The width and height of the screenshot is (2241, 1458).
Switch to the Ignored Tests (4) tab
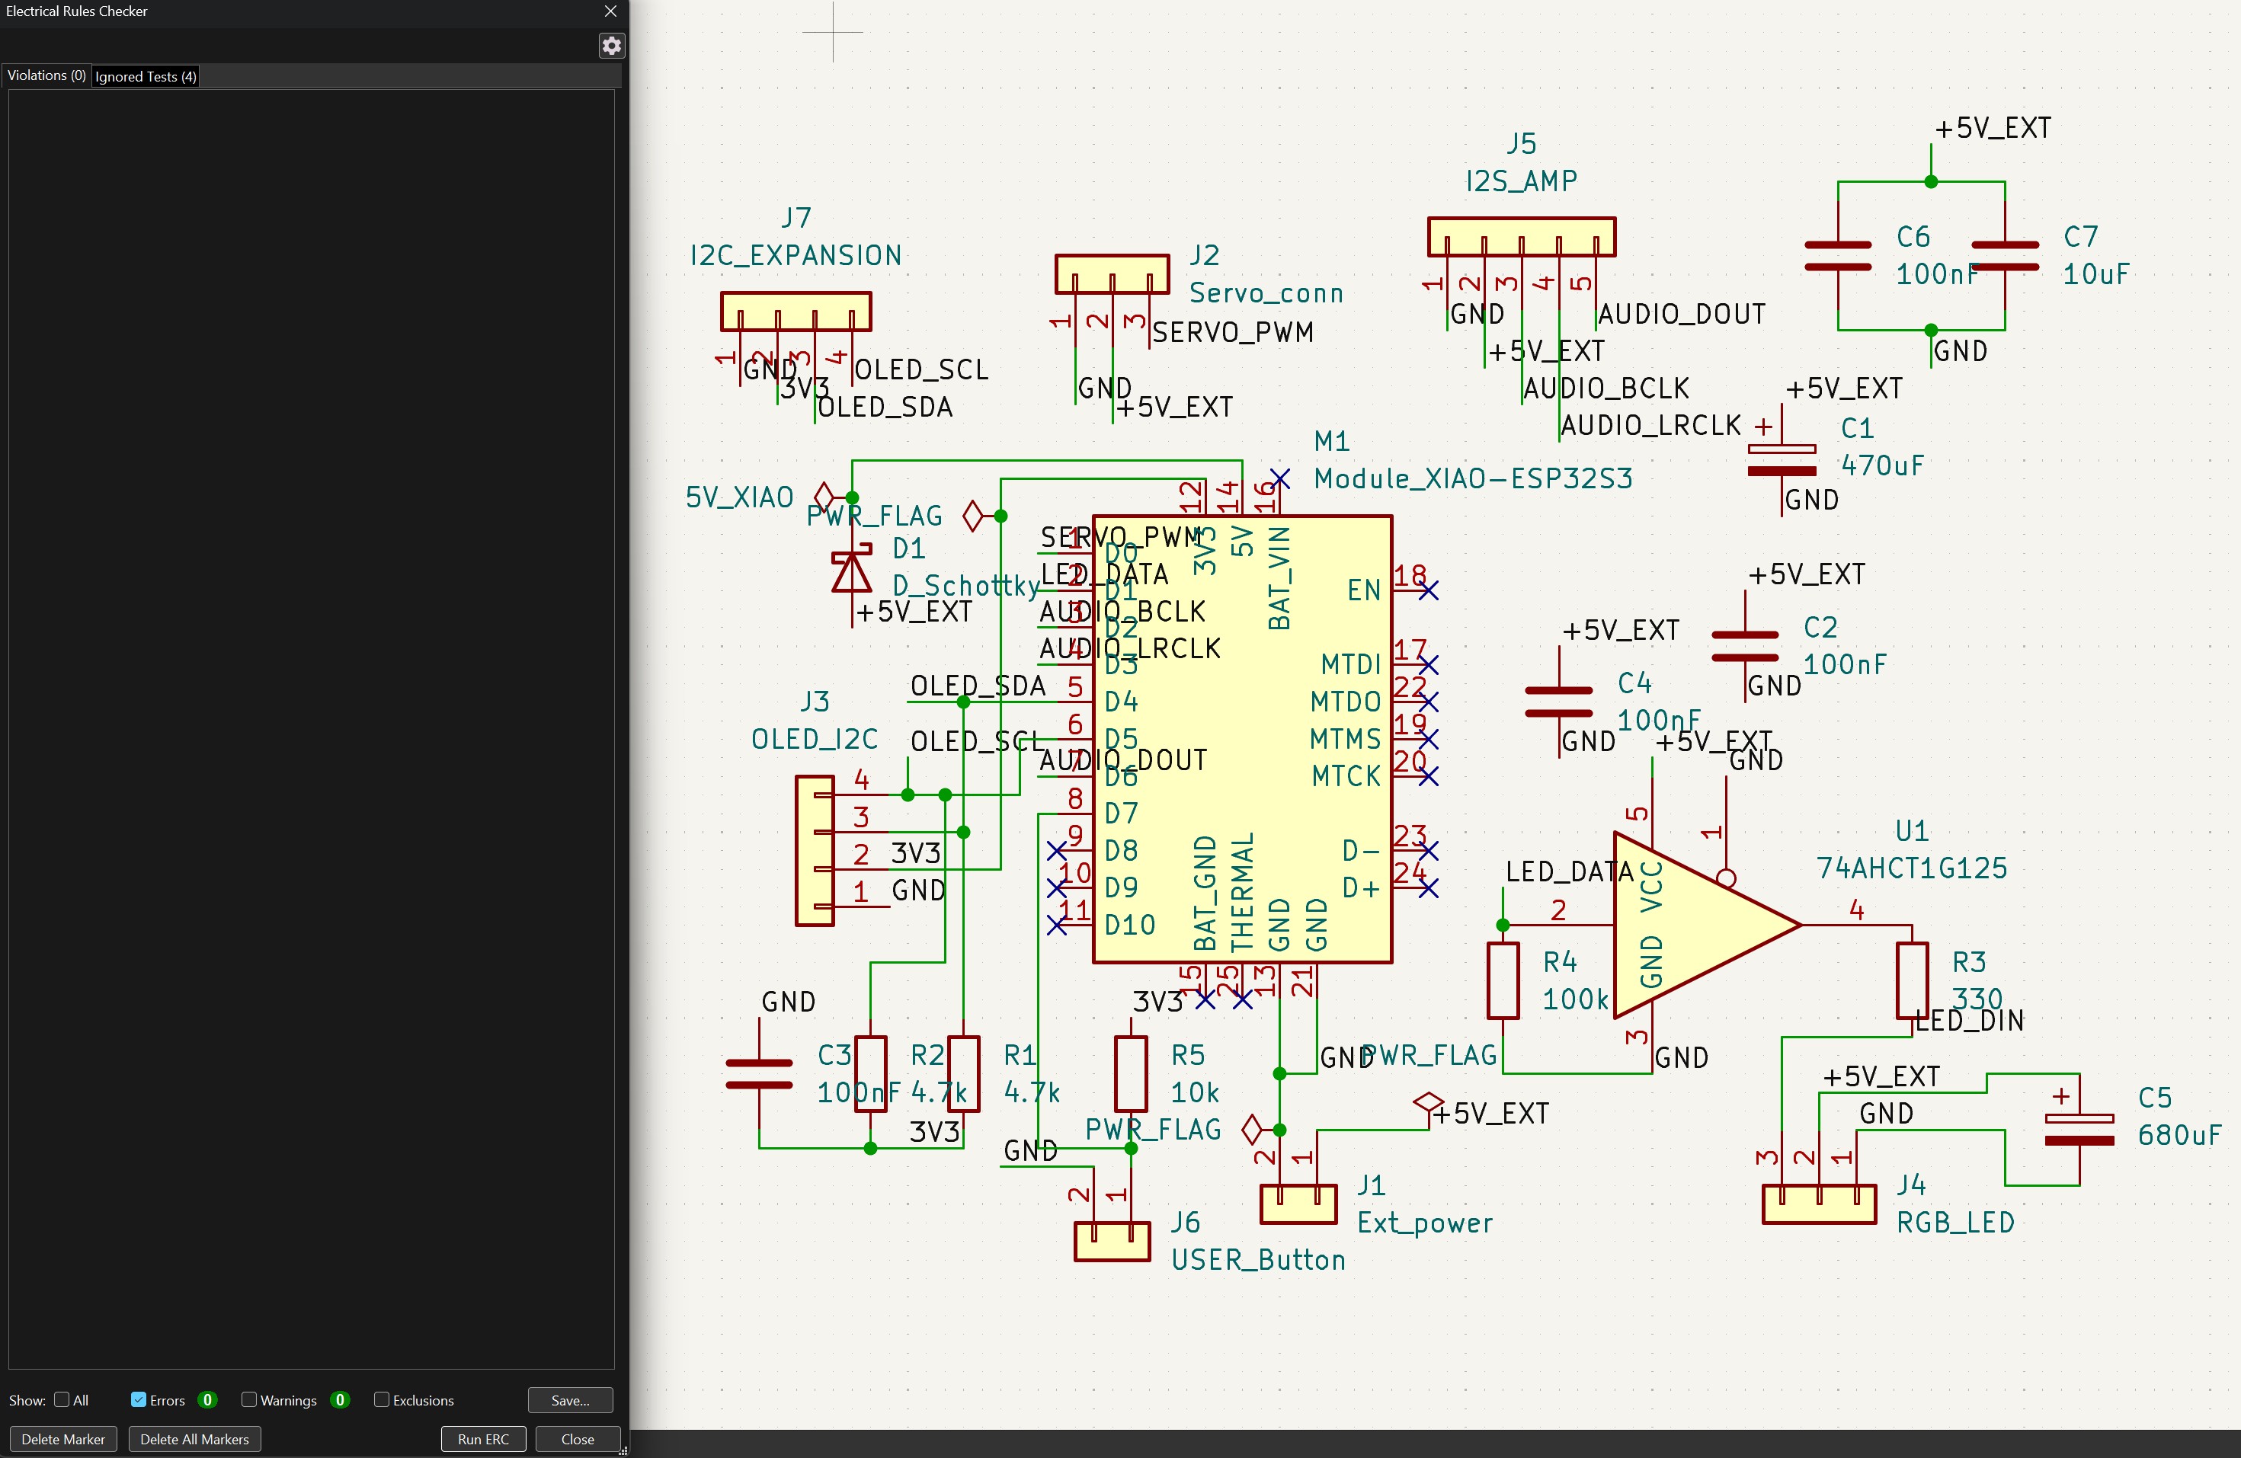(x=146, y=76)
